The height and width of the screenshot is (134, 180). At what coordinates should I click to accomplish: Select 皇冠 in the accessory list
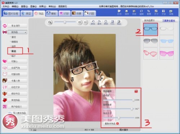click(14, 37)
